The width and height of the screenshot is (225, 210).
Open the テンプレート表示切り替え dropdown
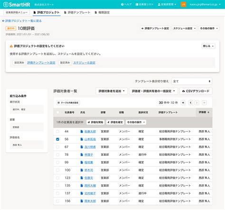click(192, 81)
